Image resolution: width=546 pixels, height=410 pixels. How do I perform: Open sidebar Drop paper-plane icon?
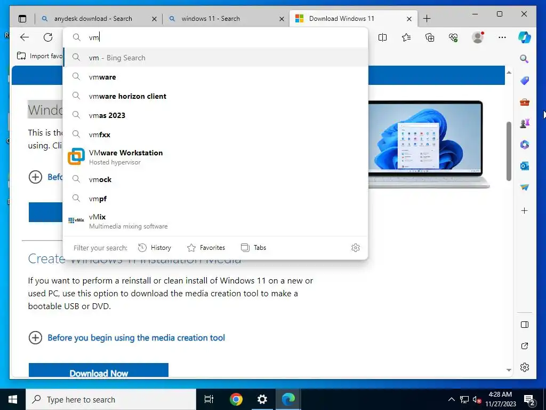[525, 187]
